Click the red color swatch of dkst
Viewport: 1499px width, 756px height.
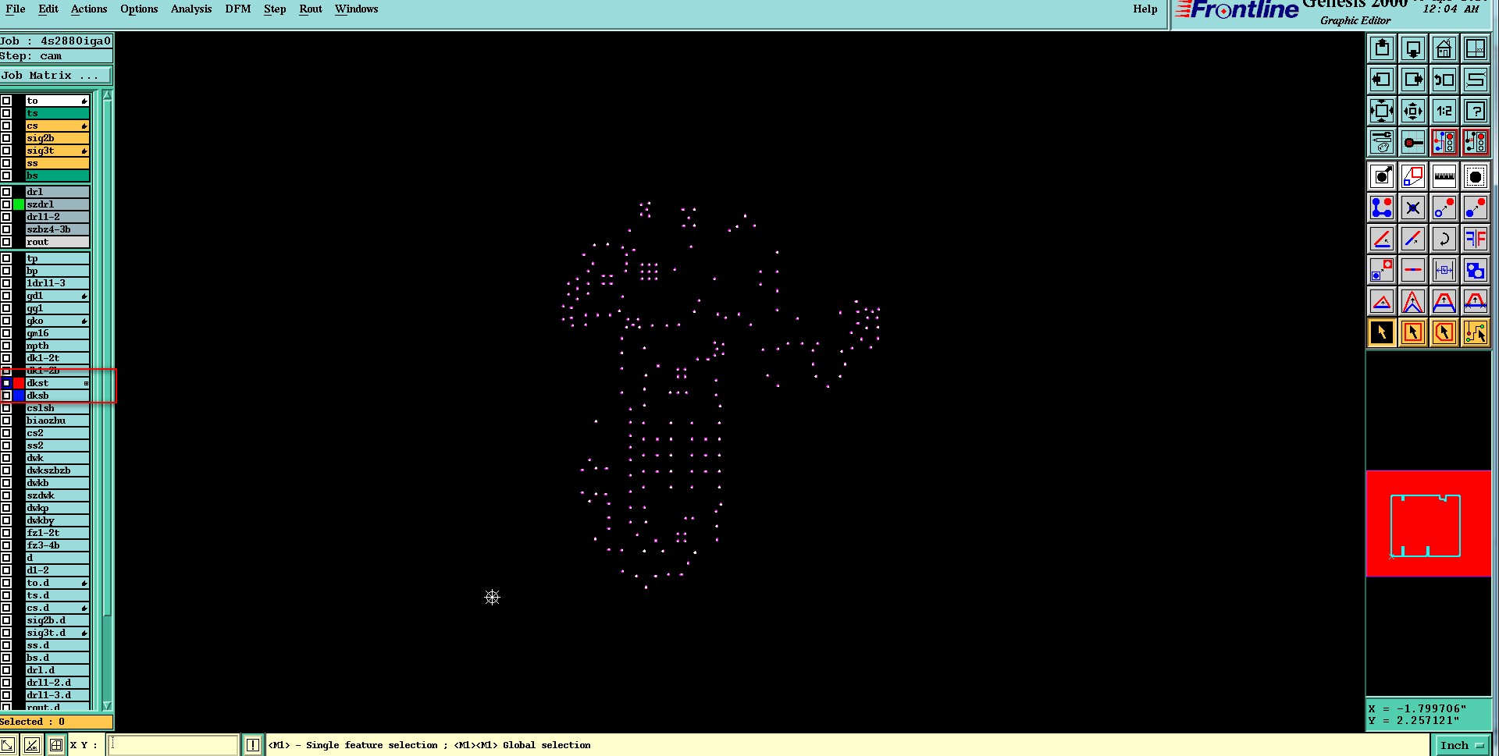coord(19,383)
